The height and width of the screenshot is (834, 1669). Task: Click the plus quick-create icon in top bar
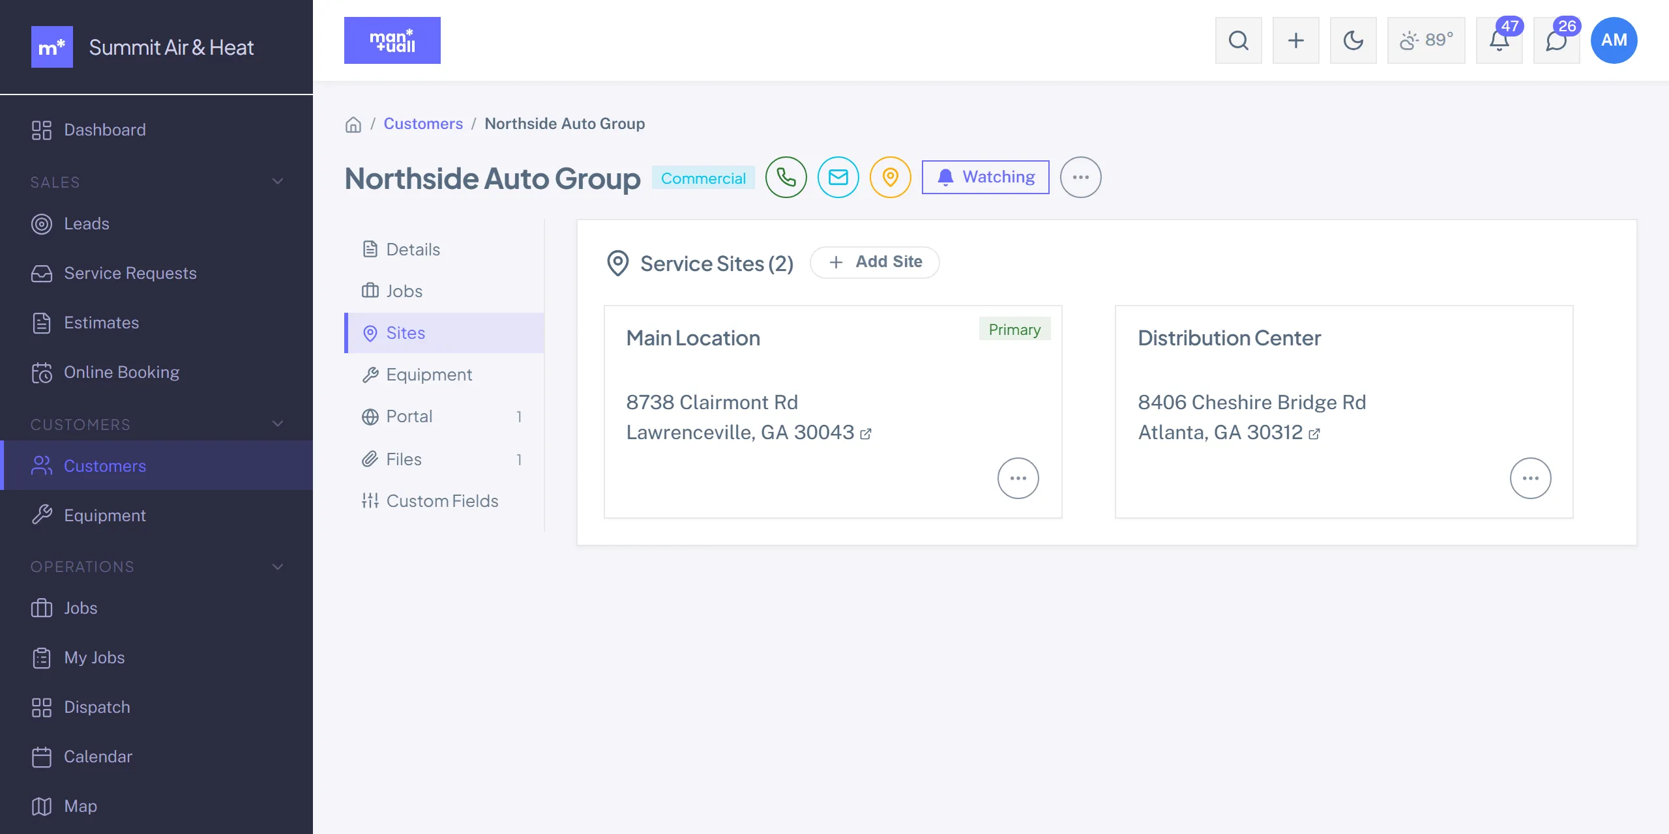(x=1295, y=40)
